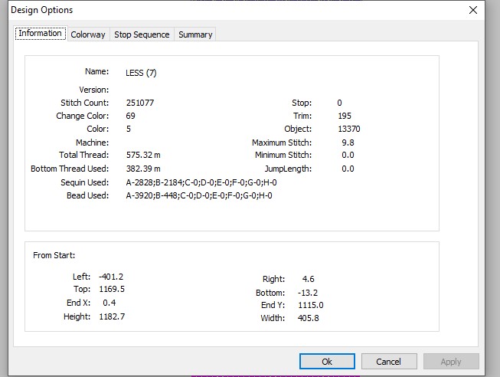Select Height value 1182.7
500x377 pixels.
tap(112, 316)
